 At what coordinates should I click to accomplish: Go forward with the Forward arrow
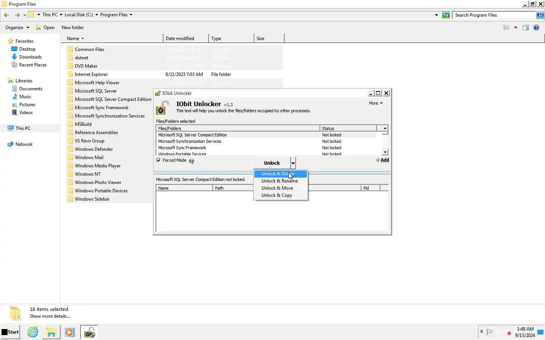point(17,15)
